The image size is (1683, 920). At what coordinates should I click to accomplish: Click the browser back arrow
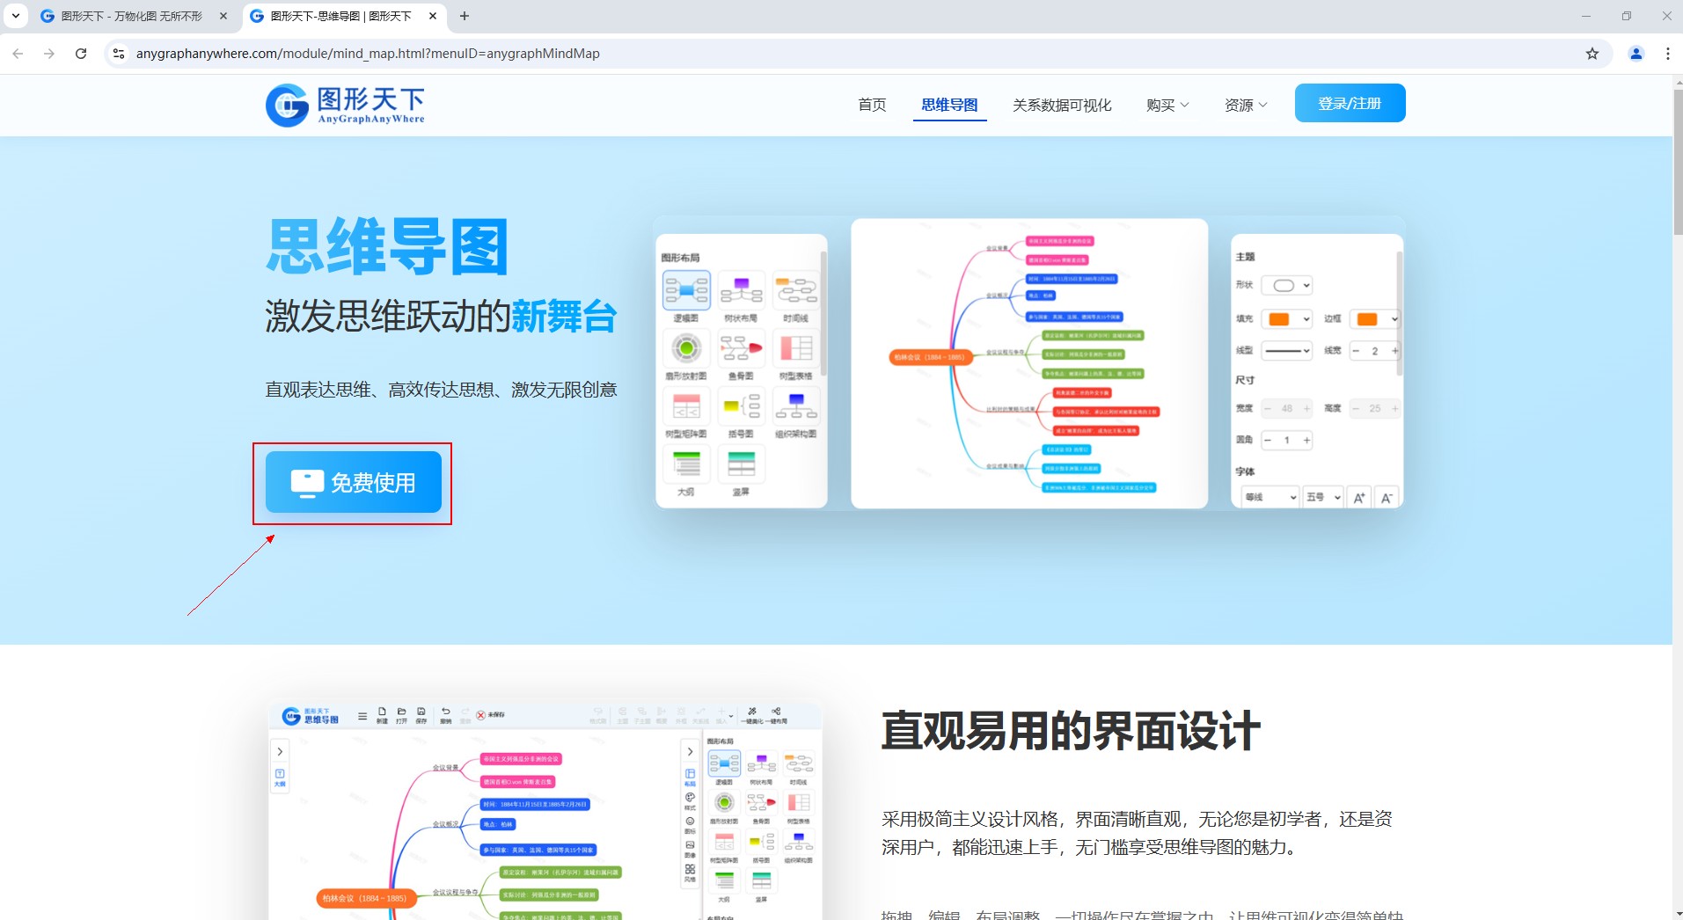click(x=18, y=54)
